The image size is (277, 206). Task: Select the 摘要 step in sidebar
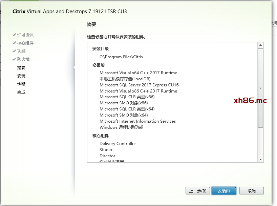click(21, 67)
